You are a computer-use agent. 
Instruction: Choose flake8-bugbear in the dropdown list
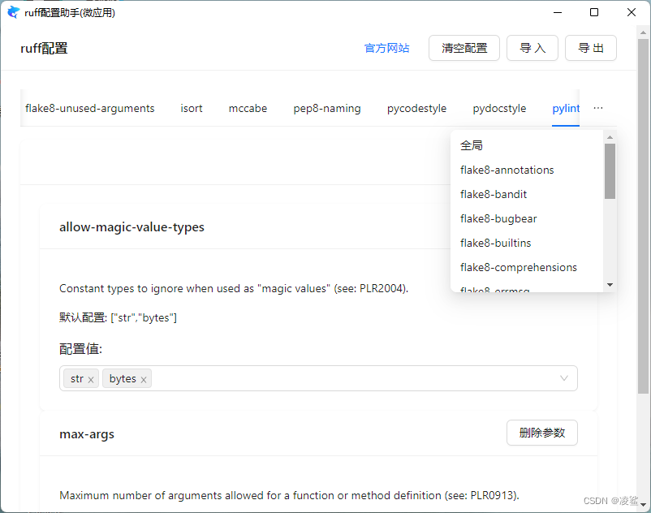(x=527, y=218)
